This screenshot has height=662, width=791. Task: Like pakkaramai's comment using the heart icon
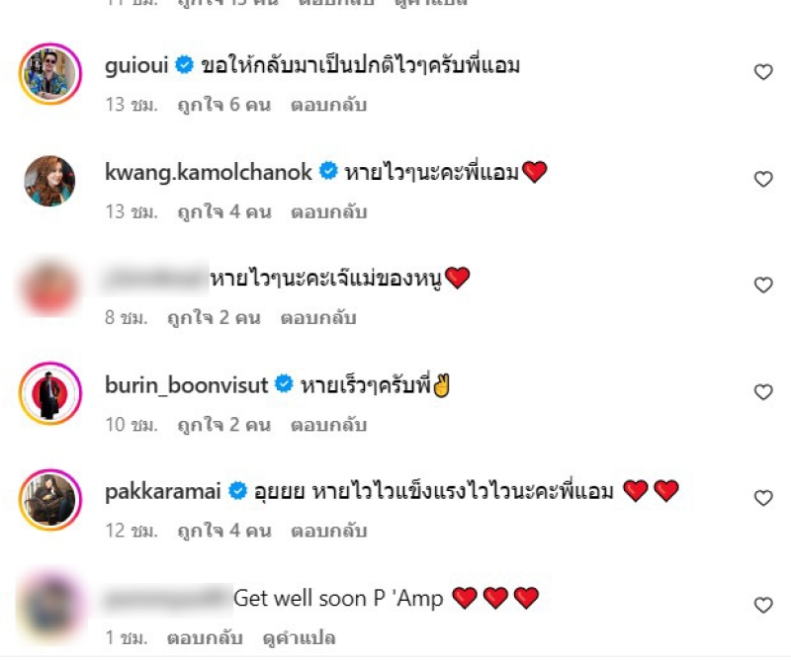763,498
